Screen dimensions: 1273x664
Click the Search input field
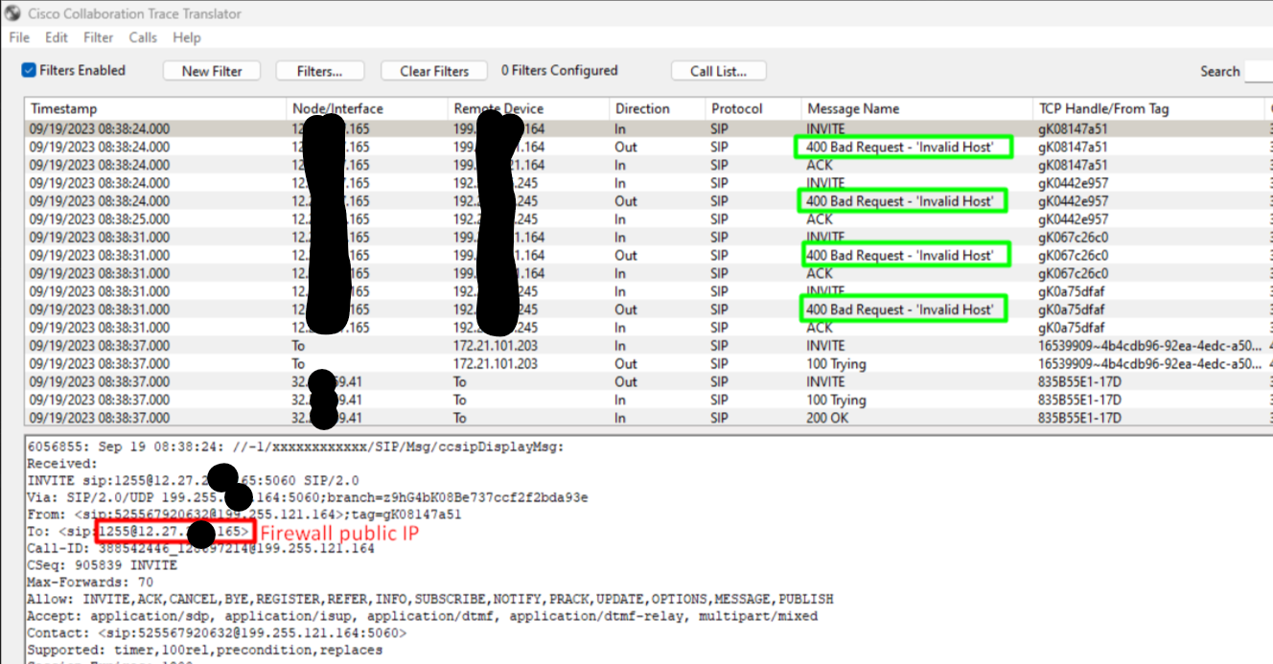[x=1259, y=71]
